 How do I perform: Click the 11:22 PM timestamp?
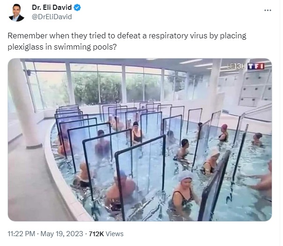(22, 234)
